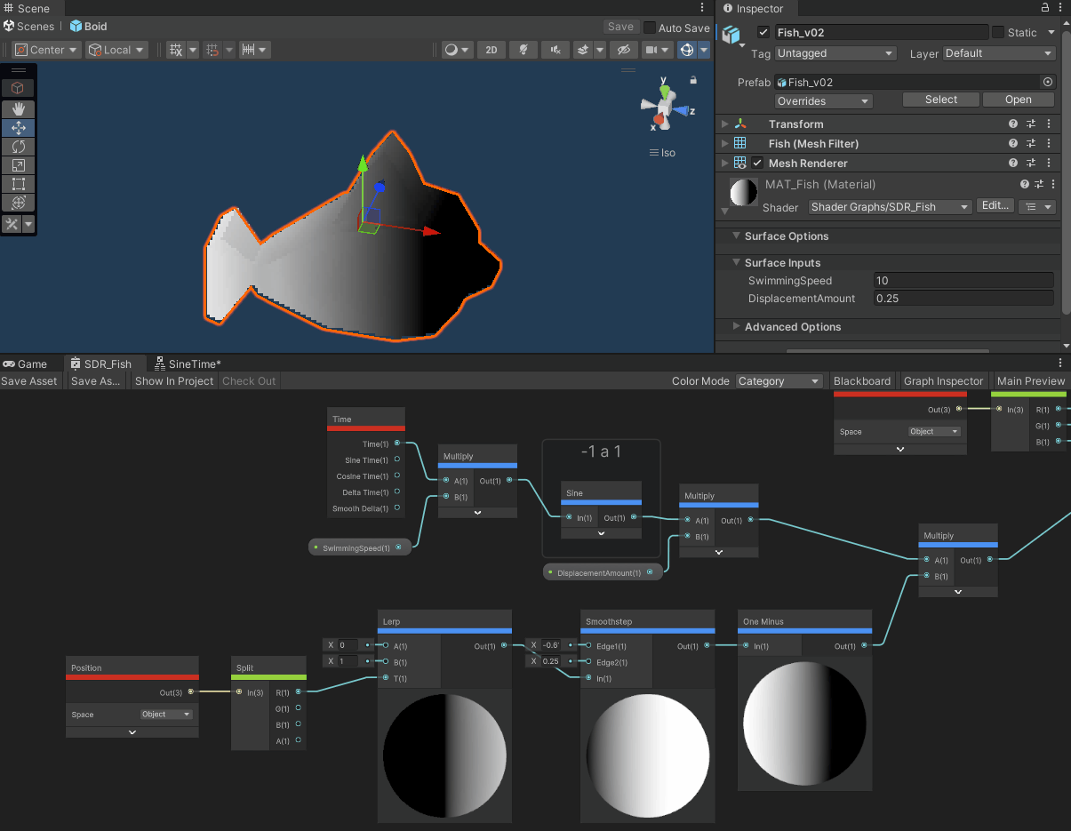The height and width of the screenshot is (831, 1071).
Task: Click the Save Asset button
Action: pos(29,380)
